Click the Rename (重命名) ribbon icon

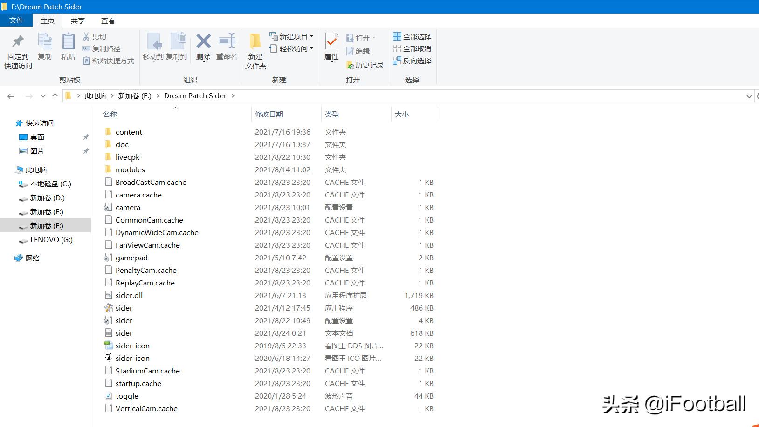[x=227, y=42]
